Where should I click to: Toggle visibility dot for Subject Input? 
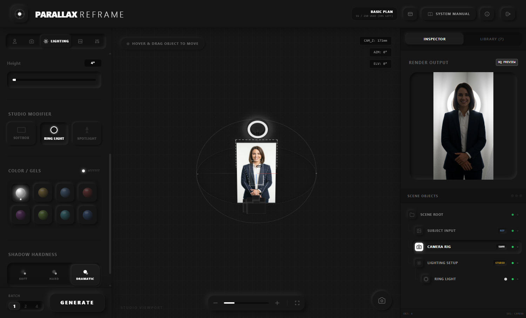(x=513, y=231)
